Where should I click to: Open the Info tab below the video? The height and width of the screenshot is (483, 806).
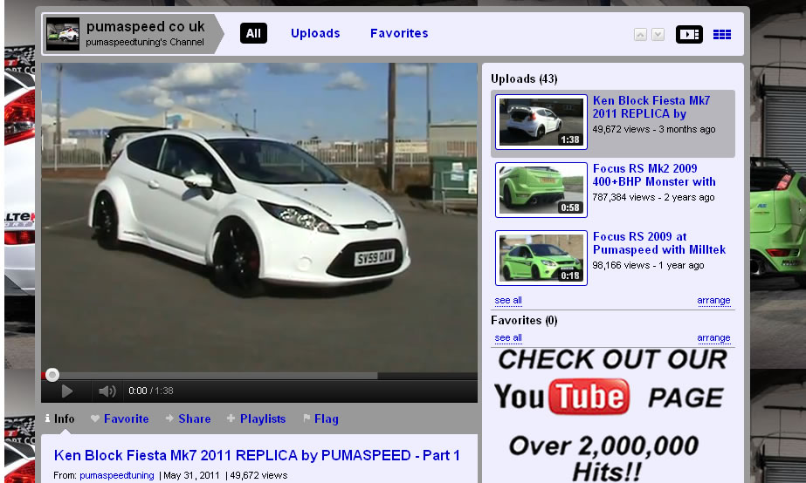59,418
